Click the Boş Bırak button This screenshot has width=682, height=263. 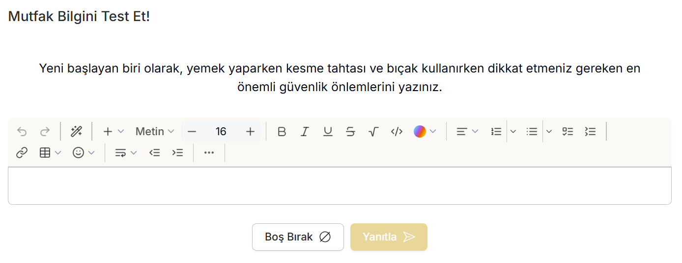pos(298,237)
